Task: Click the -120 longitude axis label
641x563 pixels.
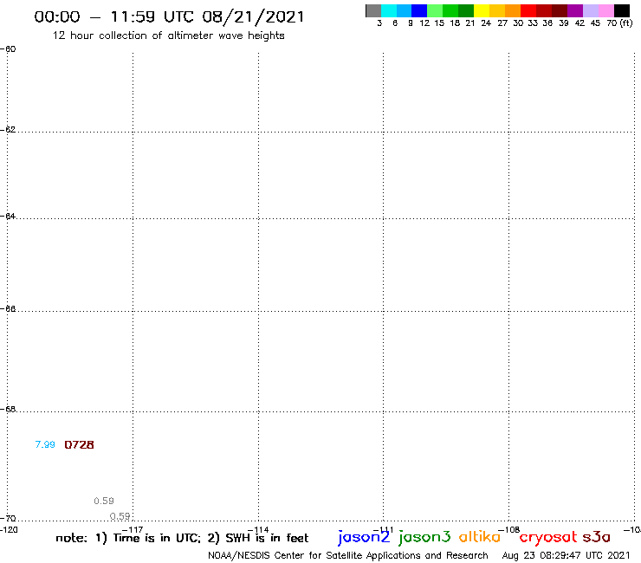Action: (9, 530)
